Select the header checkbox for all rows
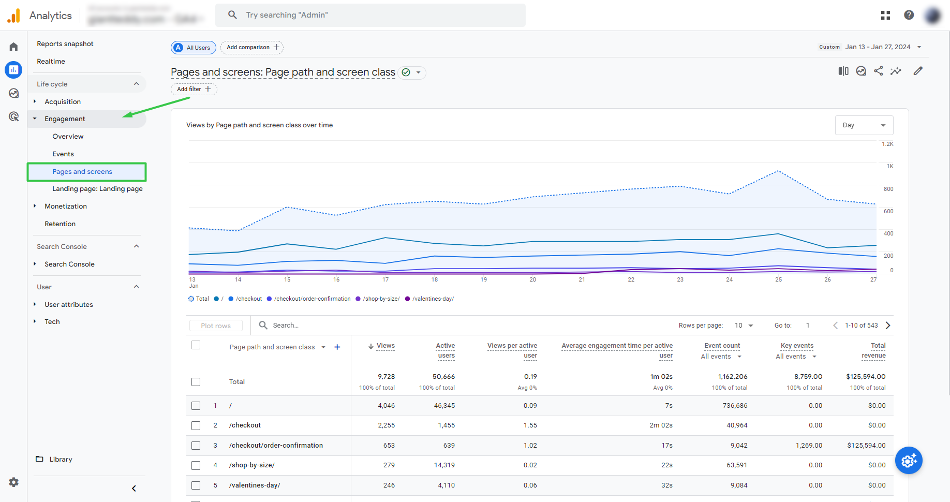The height and width of the screenshot is (502, 950). coord(196,345)
